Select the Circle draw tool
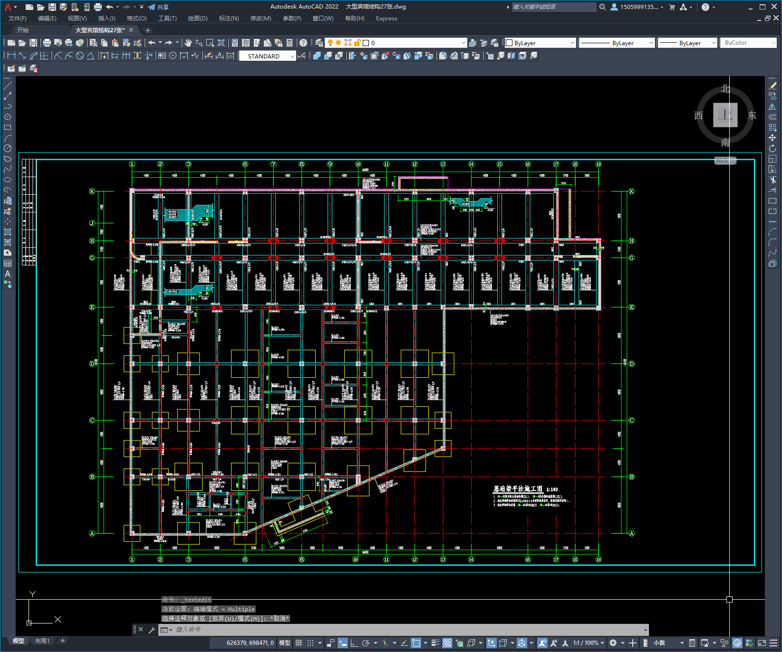The height and width of the screenshot is (652, 782). point(8,148)
